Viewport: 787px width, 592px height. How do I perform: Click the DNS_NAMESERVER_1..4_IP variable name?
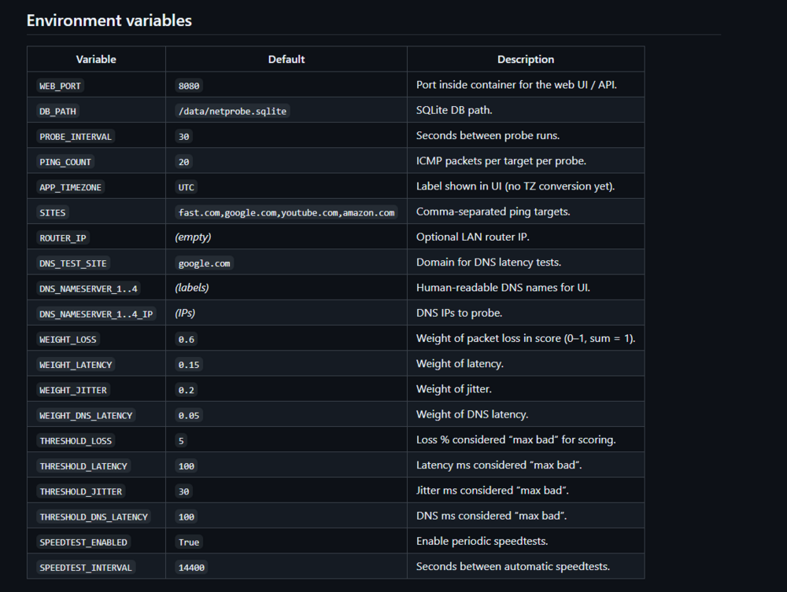(x=96, y=314)
